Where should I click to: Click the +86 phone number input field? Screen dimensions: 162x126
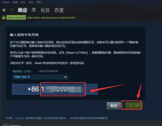pyautogui.click(x=55, y=89)
